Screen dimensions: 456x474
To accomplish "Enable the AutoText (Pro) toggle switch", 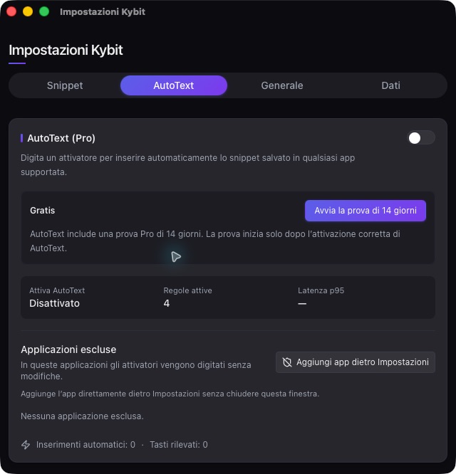I will (421, 138).
